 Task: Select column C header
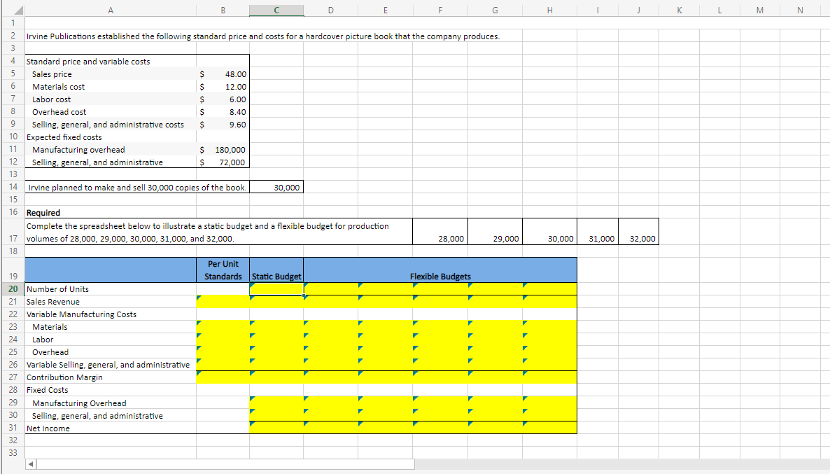coord(277,10)
